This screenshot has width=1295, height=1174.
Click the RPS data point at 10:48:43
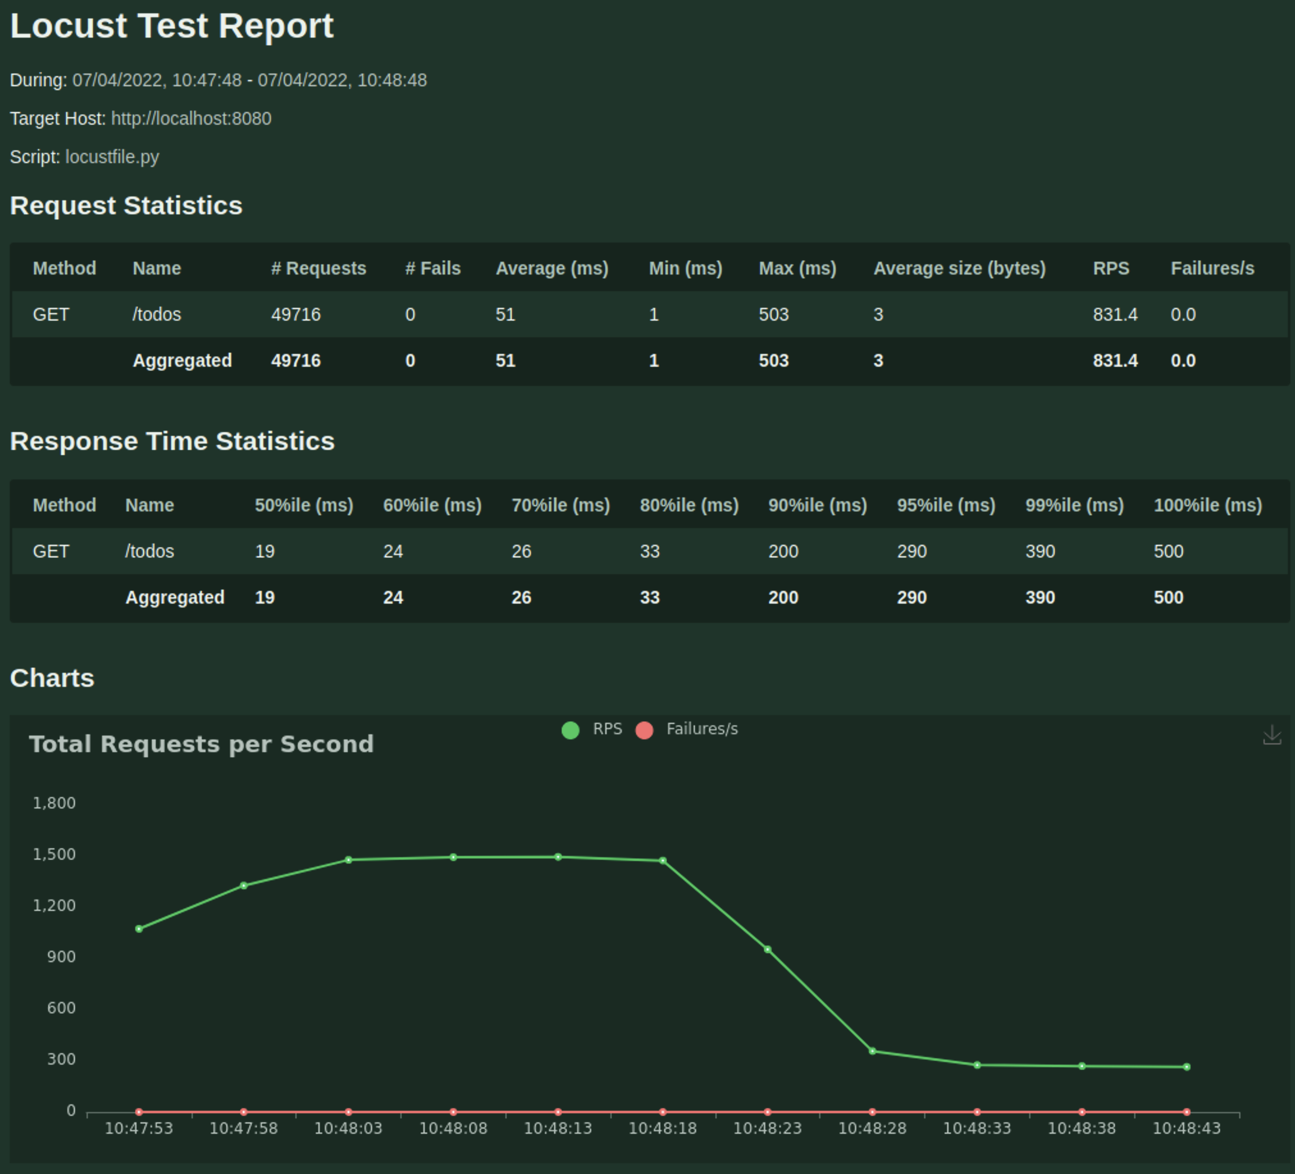pos(1186,1067)
